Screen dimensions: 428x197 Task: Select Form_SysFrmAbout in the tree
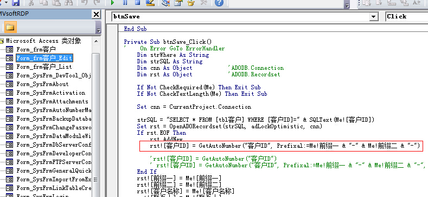(x=42, y=84)
